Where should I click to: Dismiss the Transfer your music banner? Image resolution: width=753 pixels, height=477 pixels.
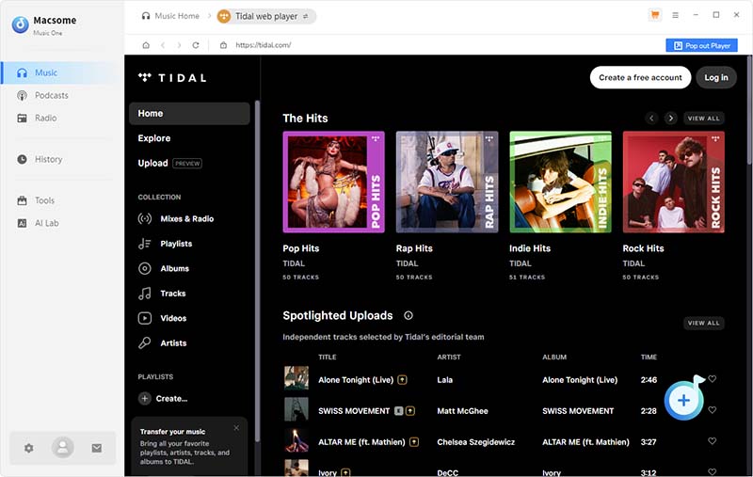(236, 427)
